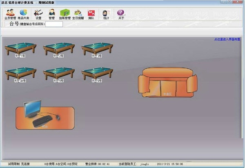Click the 当前登陆员工 jingli status entry

134,164
